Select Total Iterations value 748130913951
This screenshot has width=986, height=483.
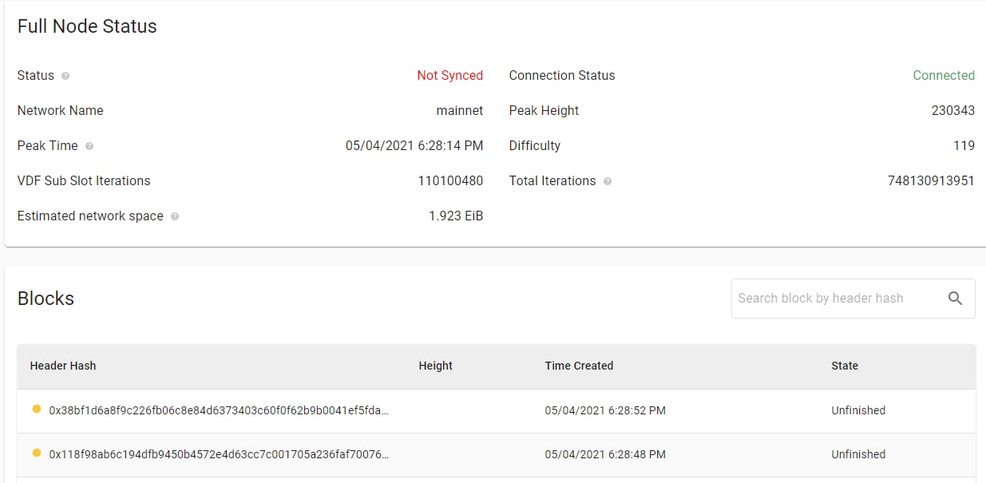coord(931,181)
